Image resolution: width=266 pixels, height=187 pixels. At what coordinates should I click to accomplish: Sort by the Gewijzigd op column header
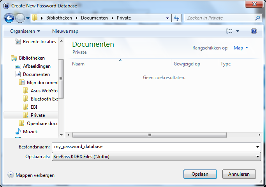point(187,64)
